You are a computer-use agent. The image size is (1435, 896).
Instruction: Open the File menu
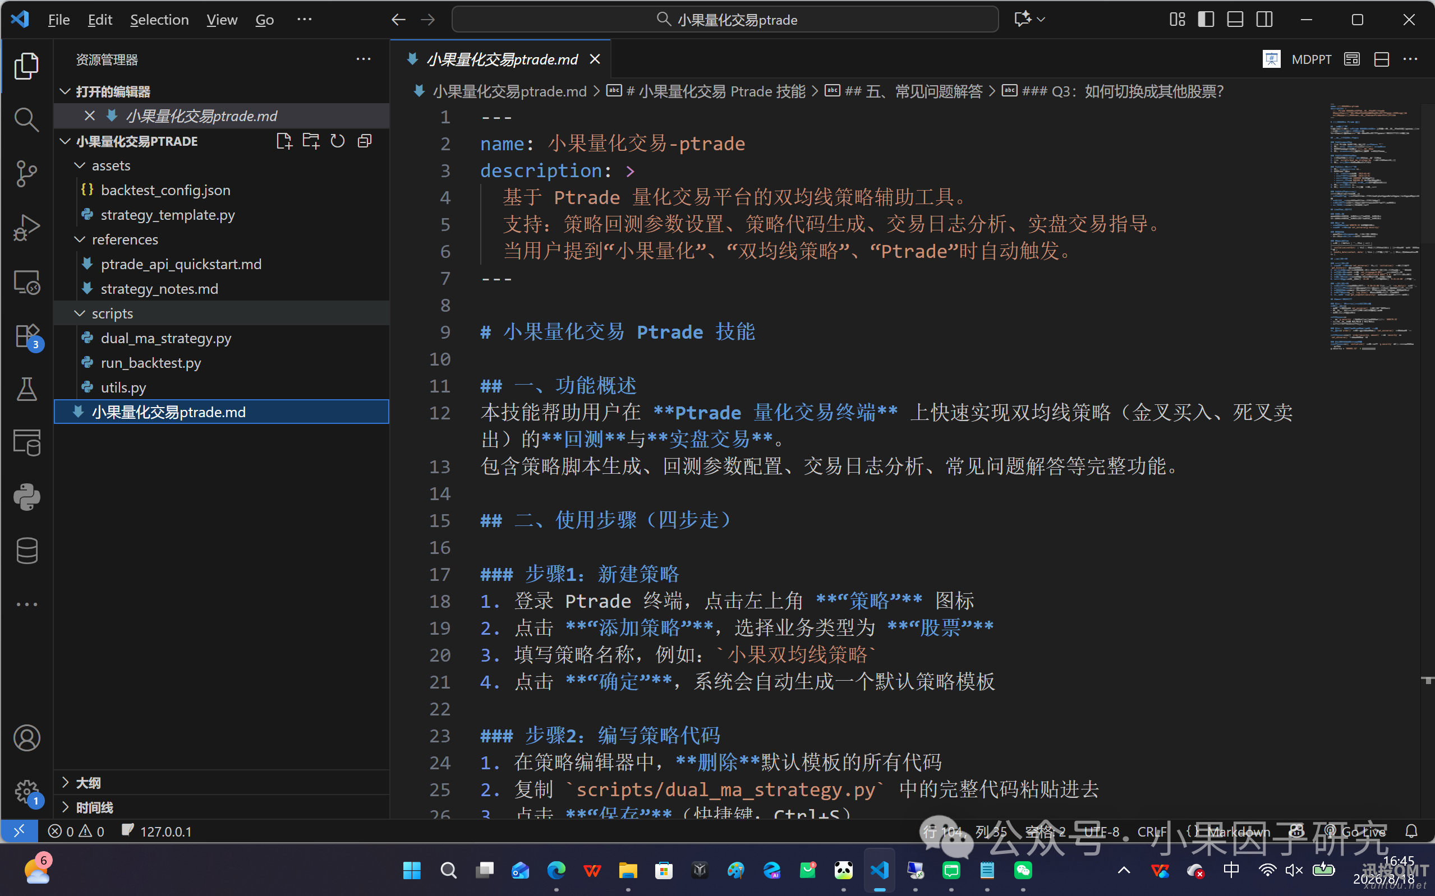[59, 20]
